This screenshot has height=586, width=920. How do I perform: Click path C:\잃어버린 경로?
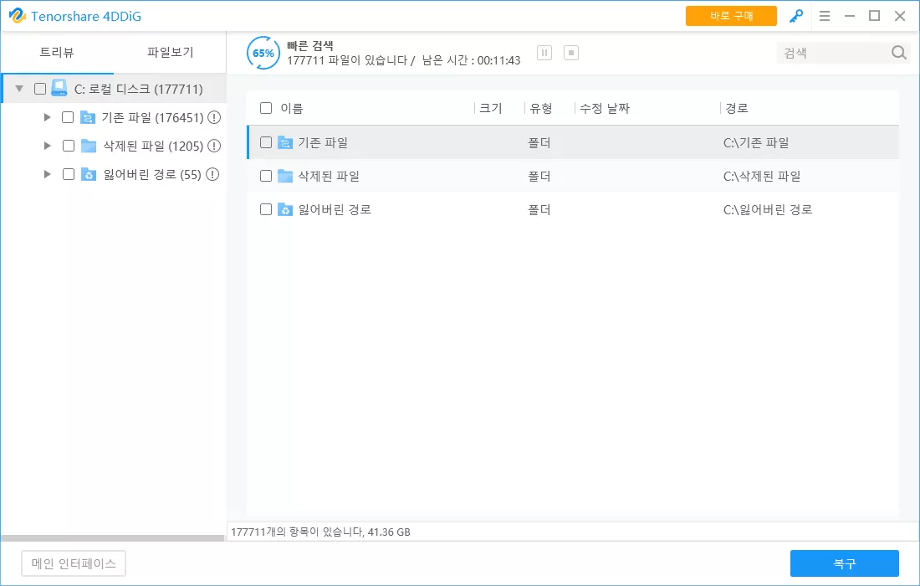(x=768, y=209)
